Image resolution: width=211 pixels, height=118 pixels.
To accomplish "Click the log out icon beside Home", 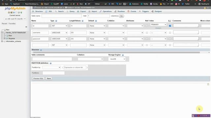I will click(12, 12).
